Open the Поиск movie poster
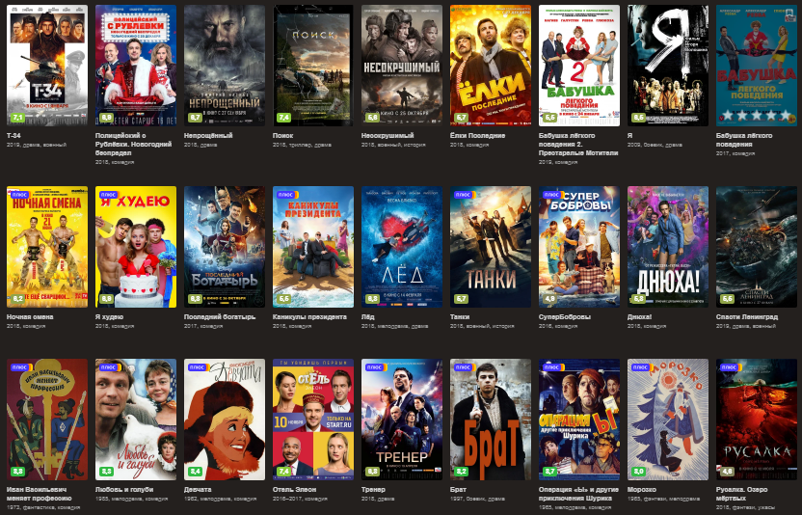The height and width of the screenshot is (515, 802). point(313,66)
